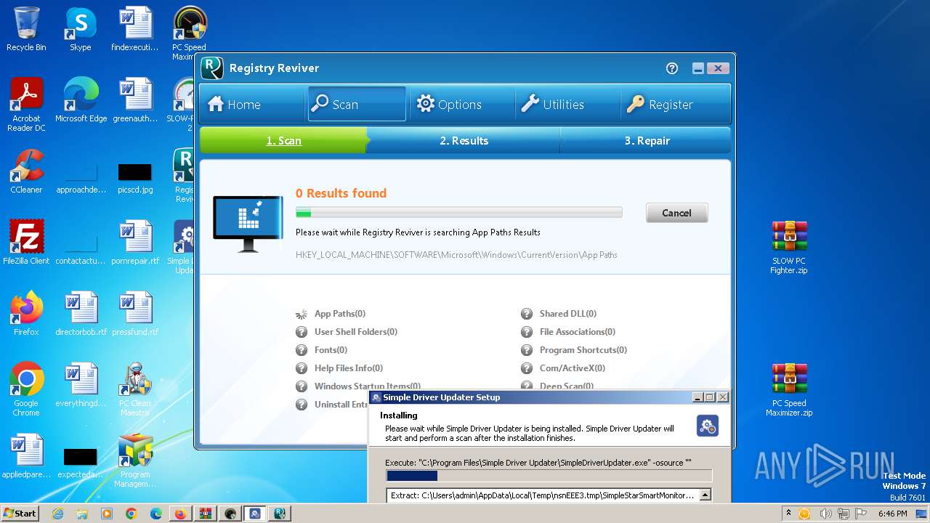Click the Simple Driver Updater gear logo
The width and height of the screenshot is (930, 523).
pyautogui.click(x=707, y=426)
